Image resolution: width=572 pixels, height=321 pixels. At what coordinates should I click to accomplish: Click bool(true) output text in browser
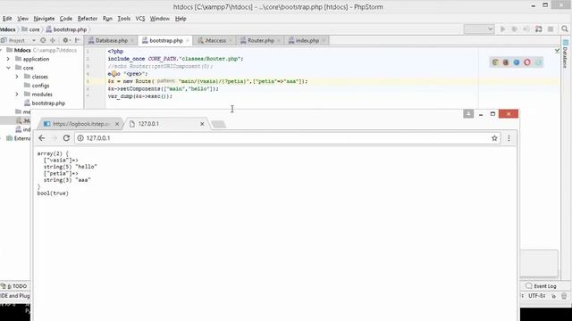pyautogui.click(x=53, y=193)
